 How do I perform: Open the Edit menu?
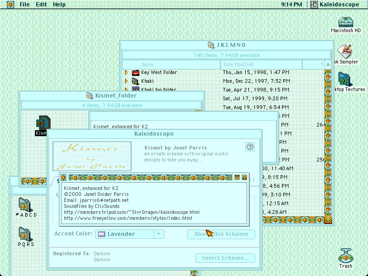tap(41, 5)
